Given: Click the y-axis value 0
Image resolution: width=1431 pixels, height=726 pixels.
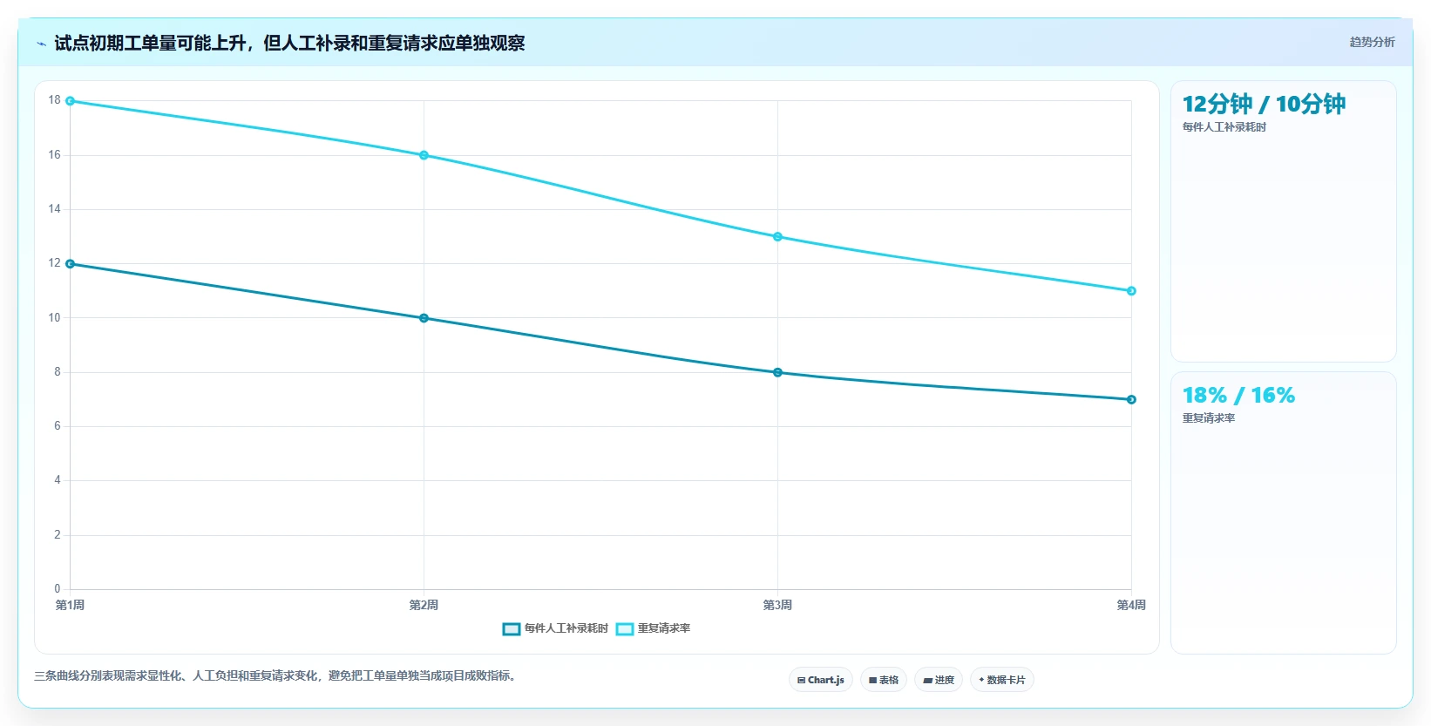Looking at the screenshot, I should click(58, 589).
